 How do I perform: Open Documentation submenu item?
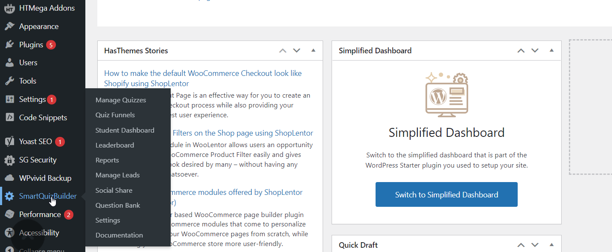(119, 235)
